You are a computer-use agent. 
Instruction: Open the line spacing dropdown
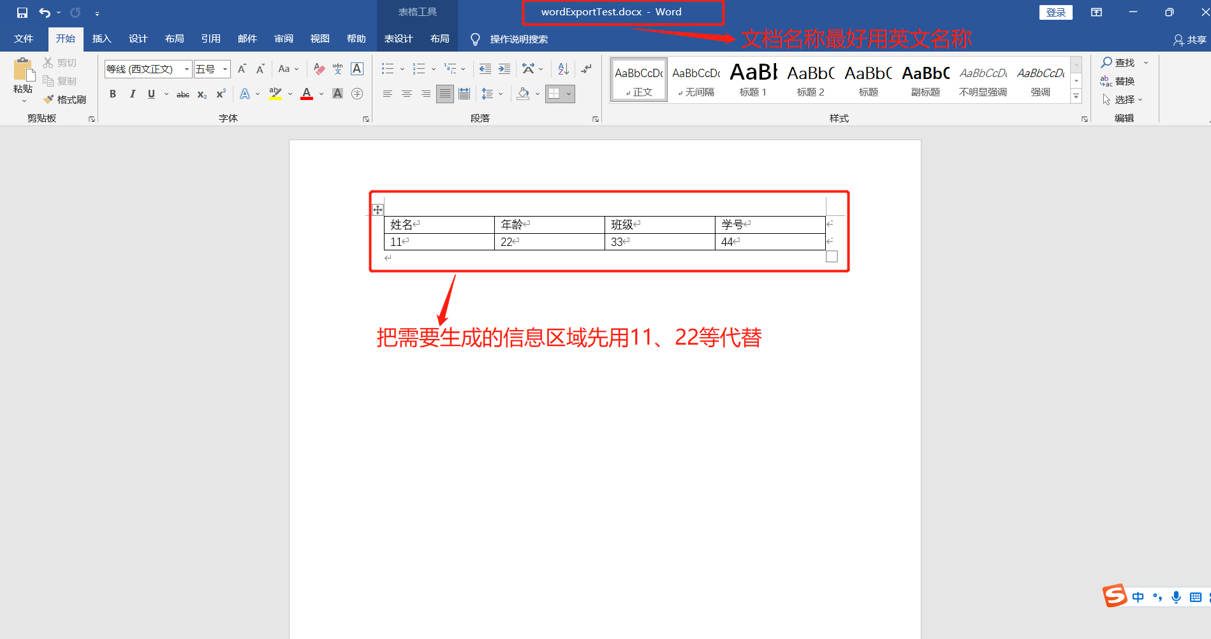tap(491, 94)
